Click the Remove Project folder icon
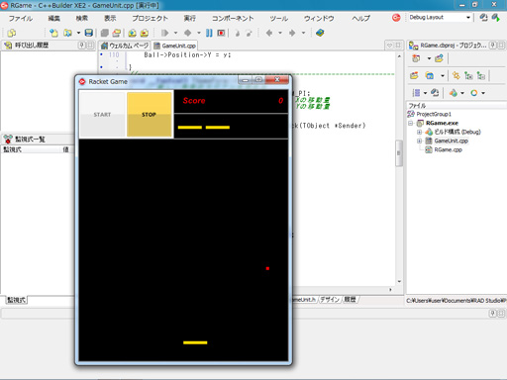507x380 pixels. [x=414, y=75]
